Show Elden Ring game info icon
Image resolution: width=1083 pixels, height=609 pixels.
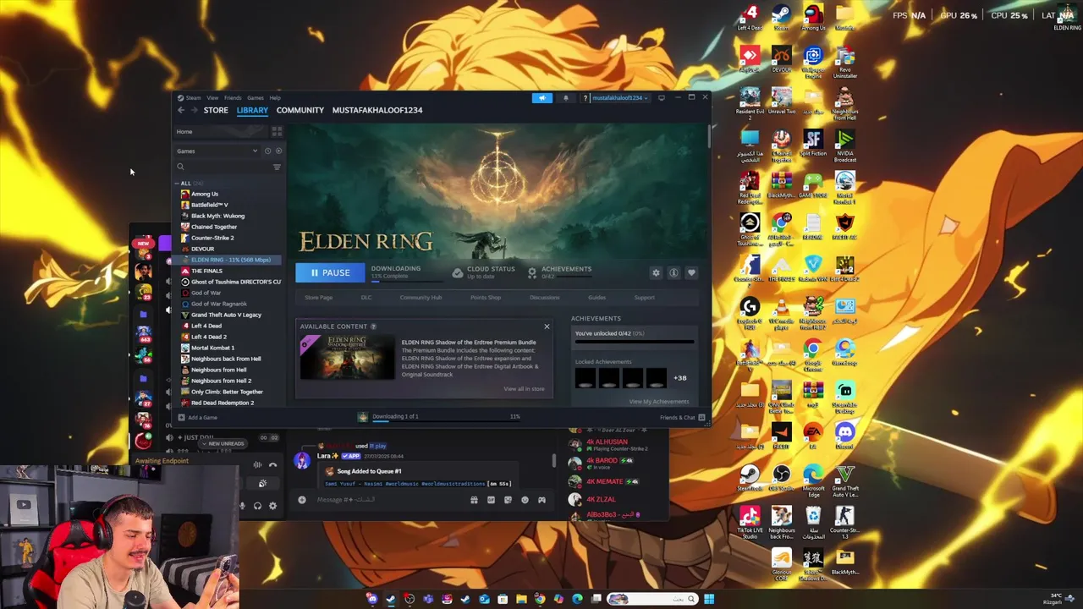[673, 272]
